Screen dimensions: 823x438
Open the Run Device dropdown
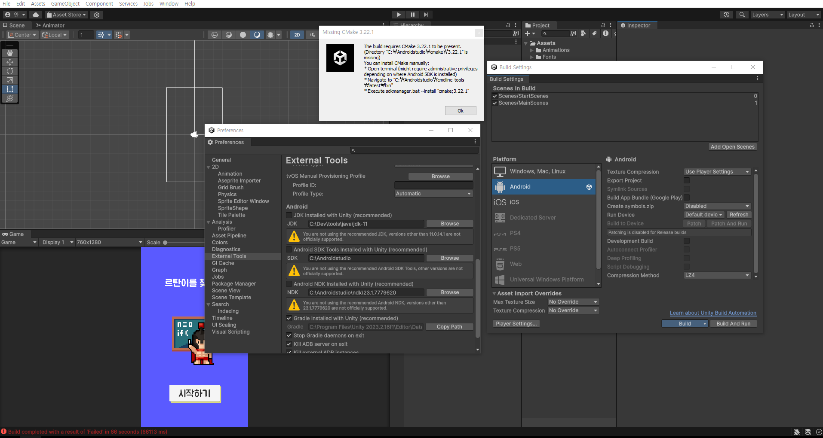pyautogui.click(x=704, y=215)
